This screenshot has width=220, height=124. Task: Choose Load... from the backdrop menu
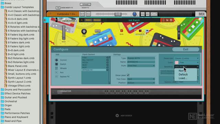[x=183, y=78]
